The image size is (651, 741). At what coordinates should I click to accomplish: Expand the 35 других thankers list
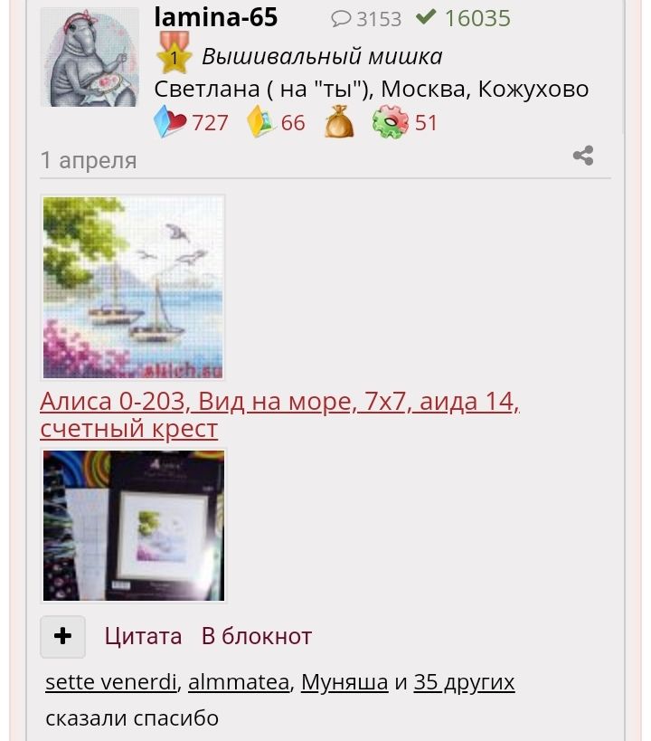pos(464,682)
